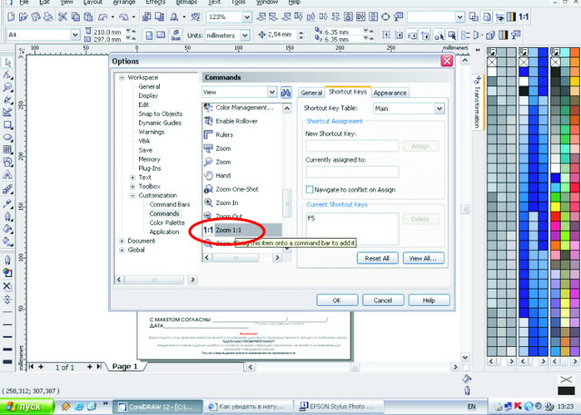
Task: Click the Paste clipboard icon
Action: click(x=88, y=16)
